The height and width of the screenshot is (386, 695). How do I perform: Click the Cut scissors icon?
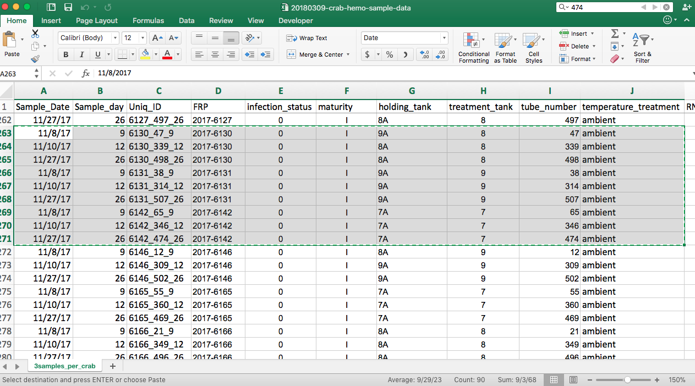point(35,34)
